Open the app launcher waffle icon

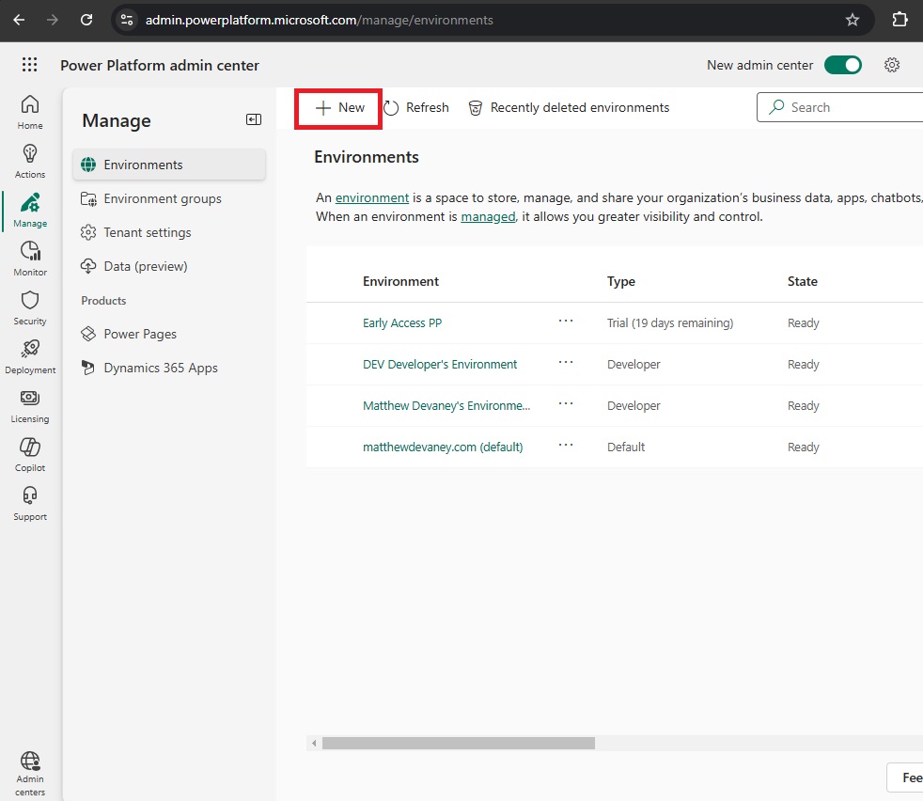point(29,65)
